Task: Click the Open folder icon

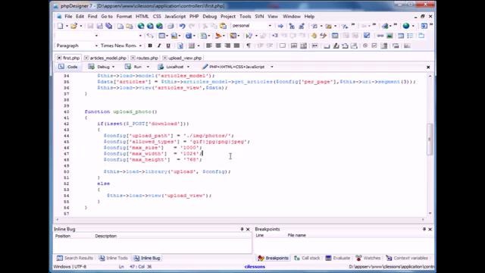Action: pos(74,26)
